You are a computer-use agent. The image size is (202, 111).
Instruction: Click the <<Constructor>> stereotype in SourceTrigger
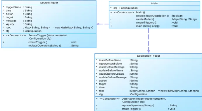pos(16,35)
